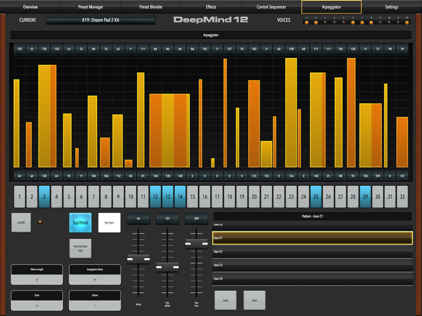Open the Preset Manager tab
This screenshot has height=316, width=422.
click(x=91, y=7)
